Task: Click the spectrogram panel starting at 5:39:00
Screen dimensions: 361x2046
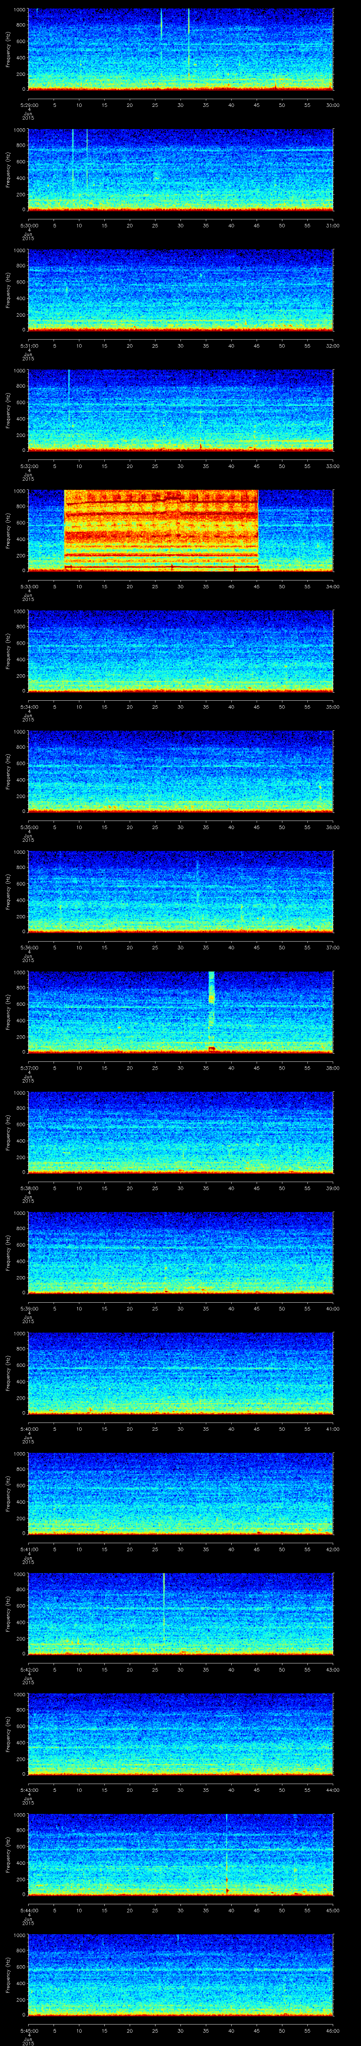Action: pos(181,1253)
